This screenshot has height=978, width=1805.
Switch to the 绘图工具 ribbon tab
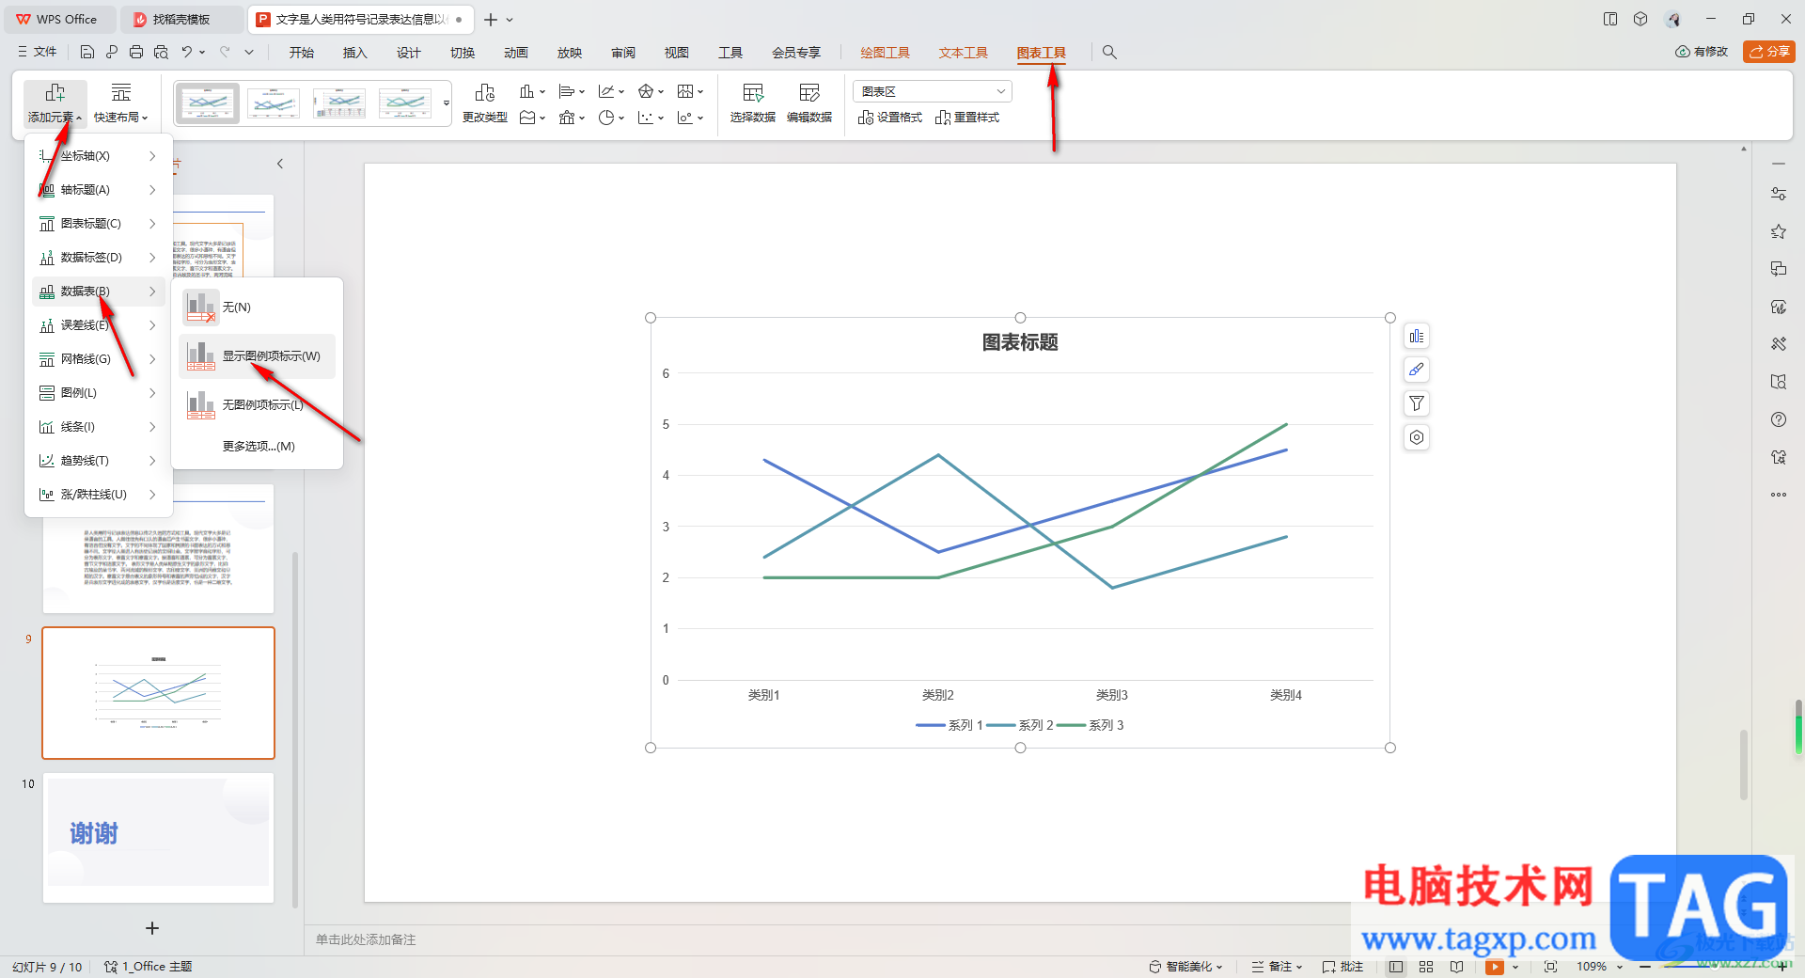click(x=885, y=53)
